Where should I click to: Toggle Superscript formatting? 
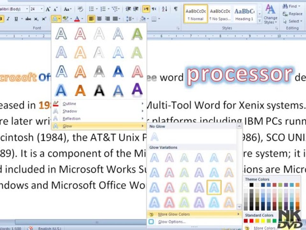click(44, 19)
